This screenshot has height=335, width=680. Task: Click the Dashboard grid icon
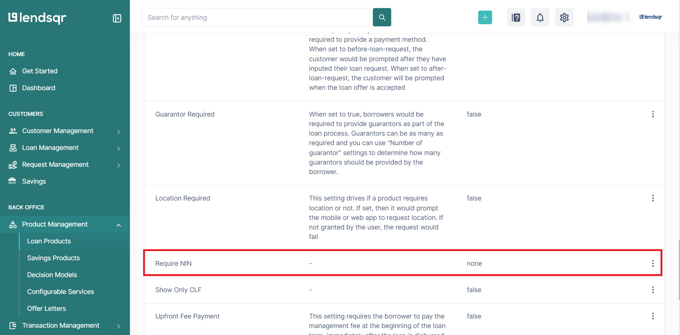point(13,88)
